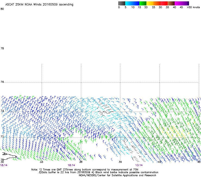Click the '18:14' time stamp under longitude 30
The height and width of the screenshot is (177, 201).
pyautogui.click(x=4, y=165)
